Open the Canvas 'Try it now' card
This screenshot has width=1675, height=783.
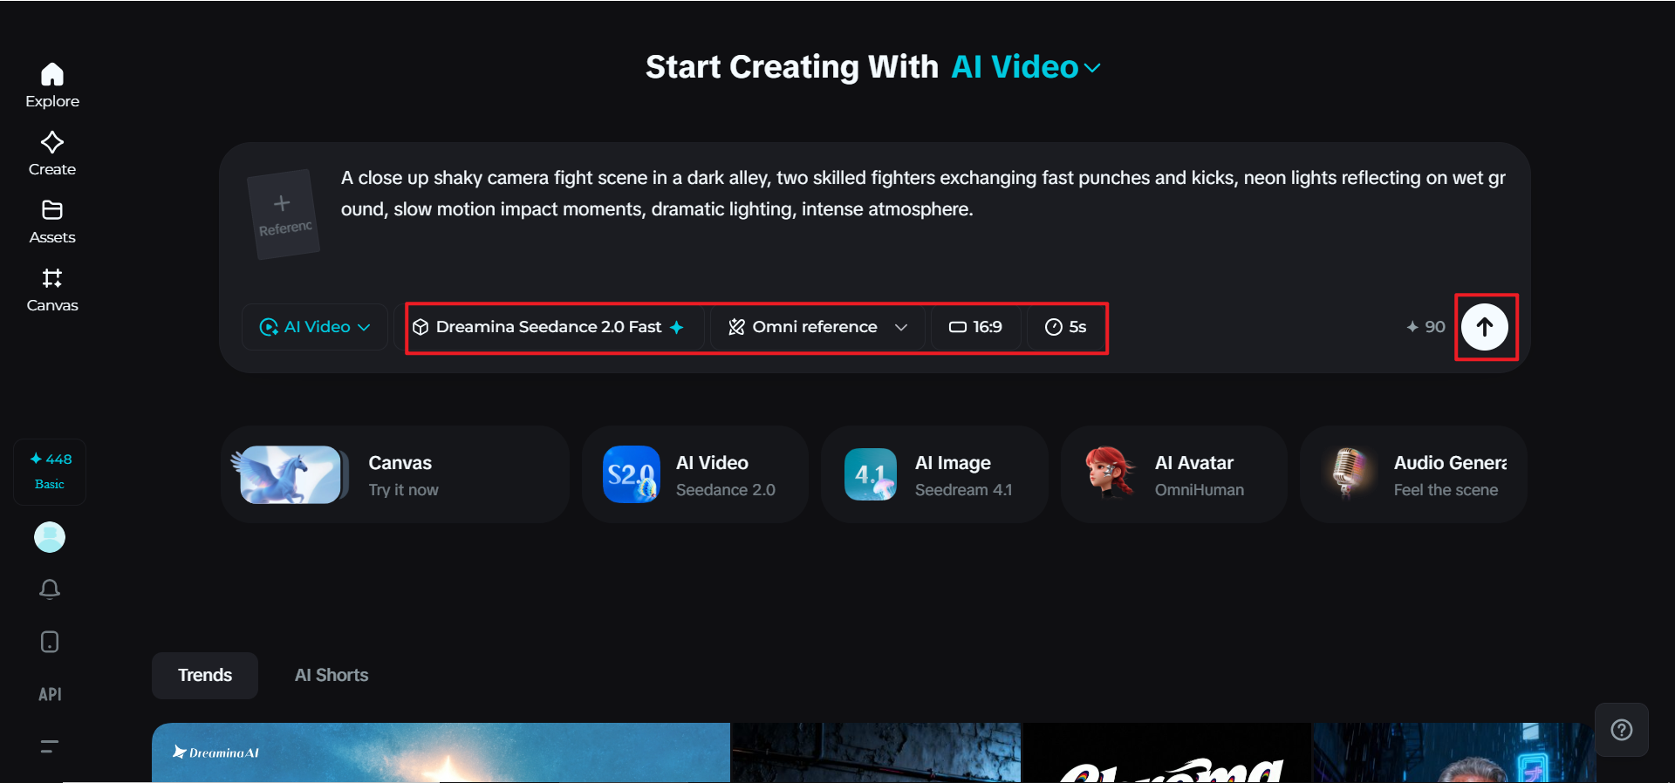click(395, 474)
